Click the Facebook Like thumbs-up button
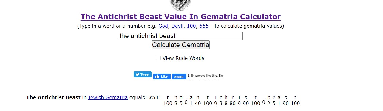Viewport: 383px width, 111px height. pyautogui.click(x=162, y=76)
